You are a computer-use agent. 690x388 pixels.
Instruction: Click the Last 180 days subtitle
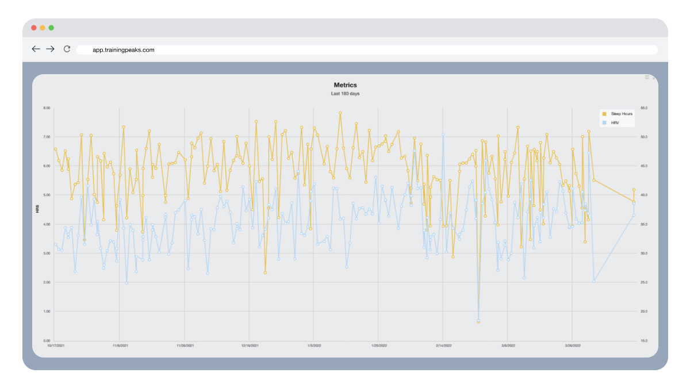pos(345,93)
